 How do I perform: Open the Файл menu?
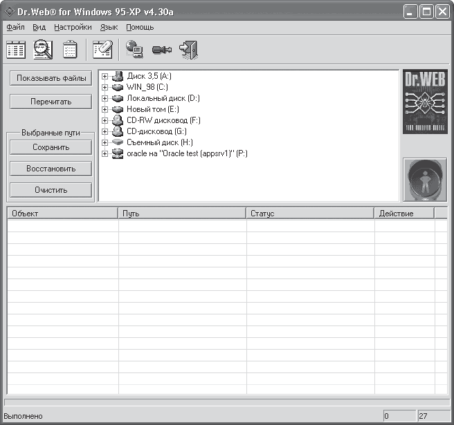click(15, 27)
